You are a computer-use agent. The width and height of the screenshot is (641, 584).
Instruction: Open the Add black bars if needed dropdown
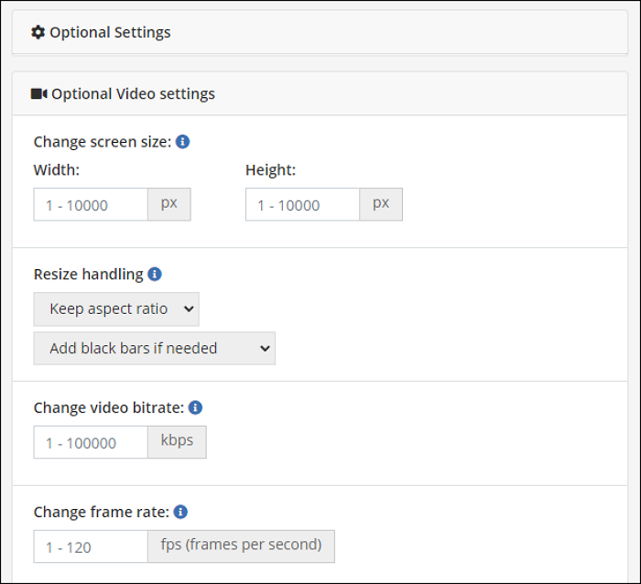click(154, 348)
